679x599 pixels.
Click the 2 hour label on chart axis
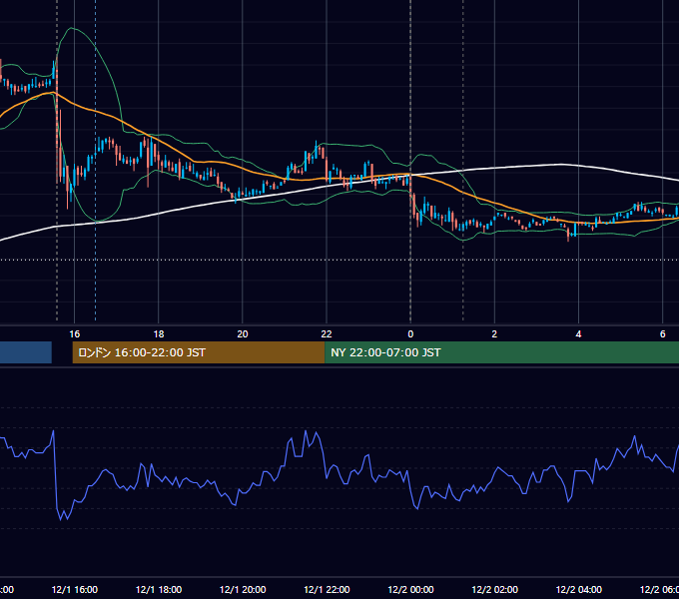[x=494, y=334]
